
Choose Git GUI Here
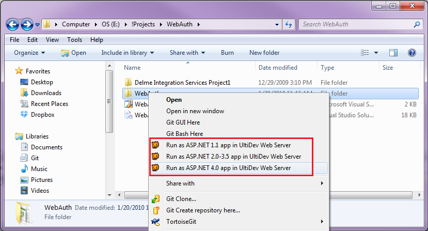pos(183,122)
